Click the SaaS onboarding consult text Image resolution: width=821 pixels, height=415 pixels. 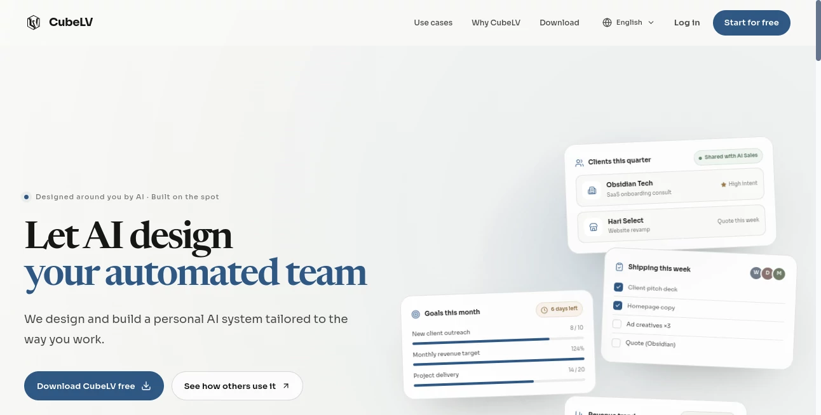point(639,193)
